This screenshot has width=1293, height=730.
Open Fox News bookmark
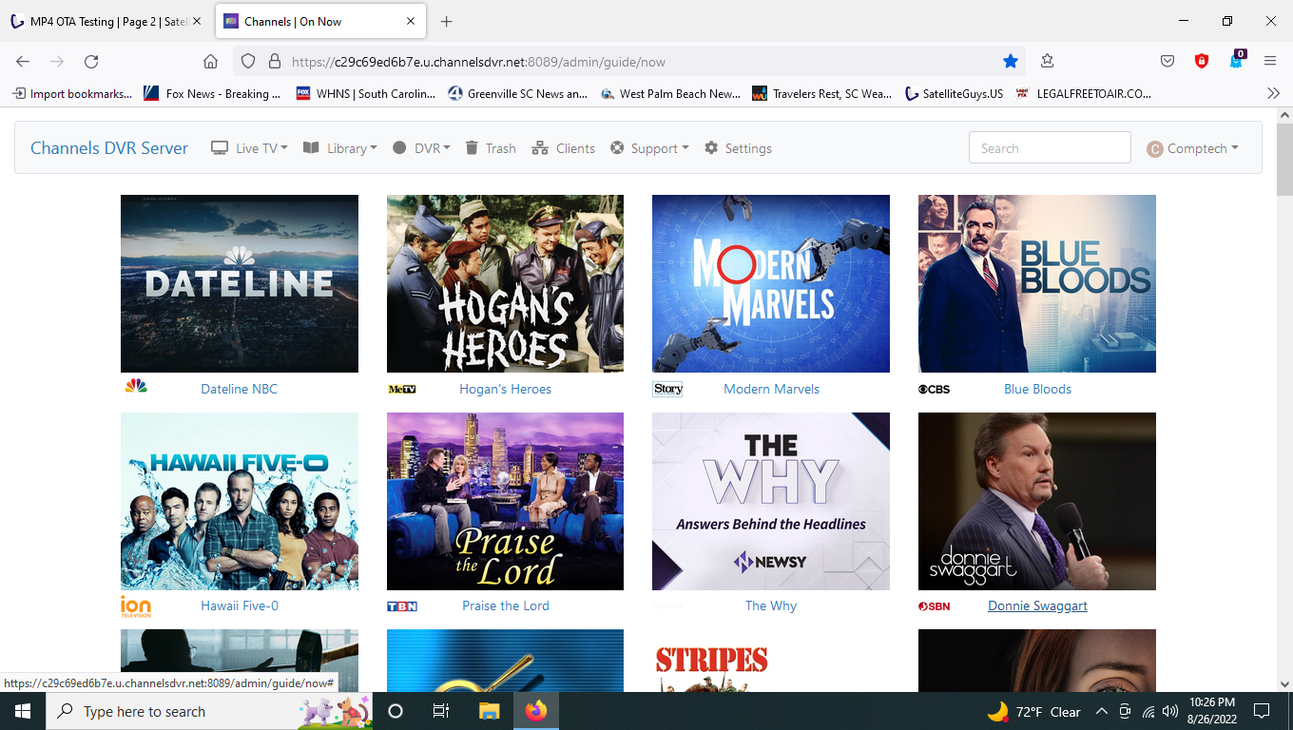213,93
